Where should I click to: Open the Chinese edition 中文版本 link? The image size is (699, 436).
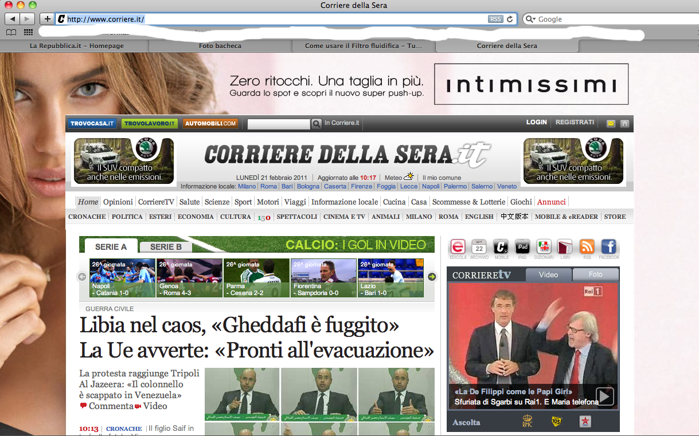(x=514, y=217)
